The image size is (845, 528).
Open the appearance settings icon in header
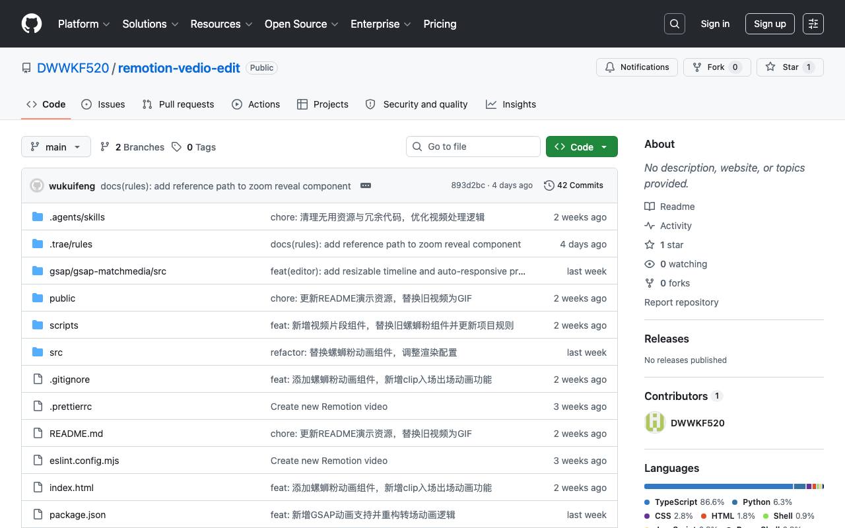point(813,24)
